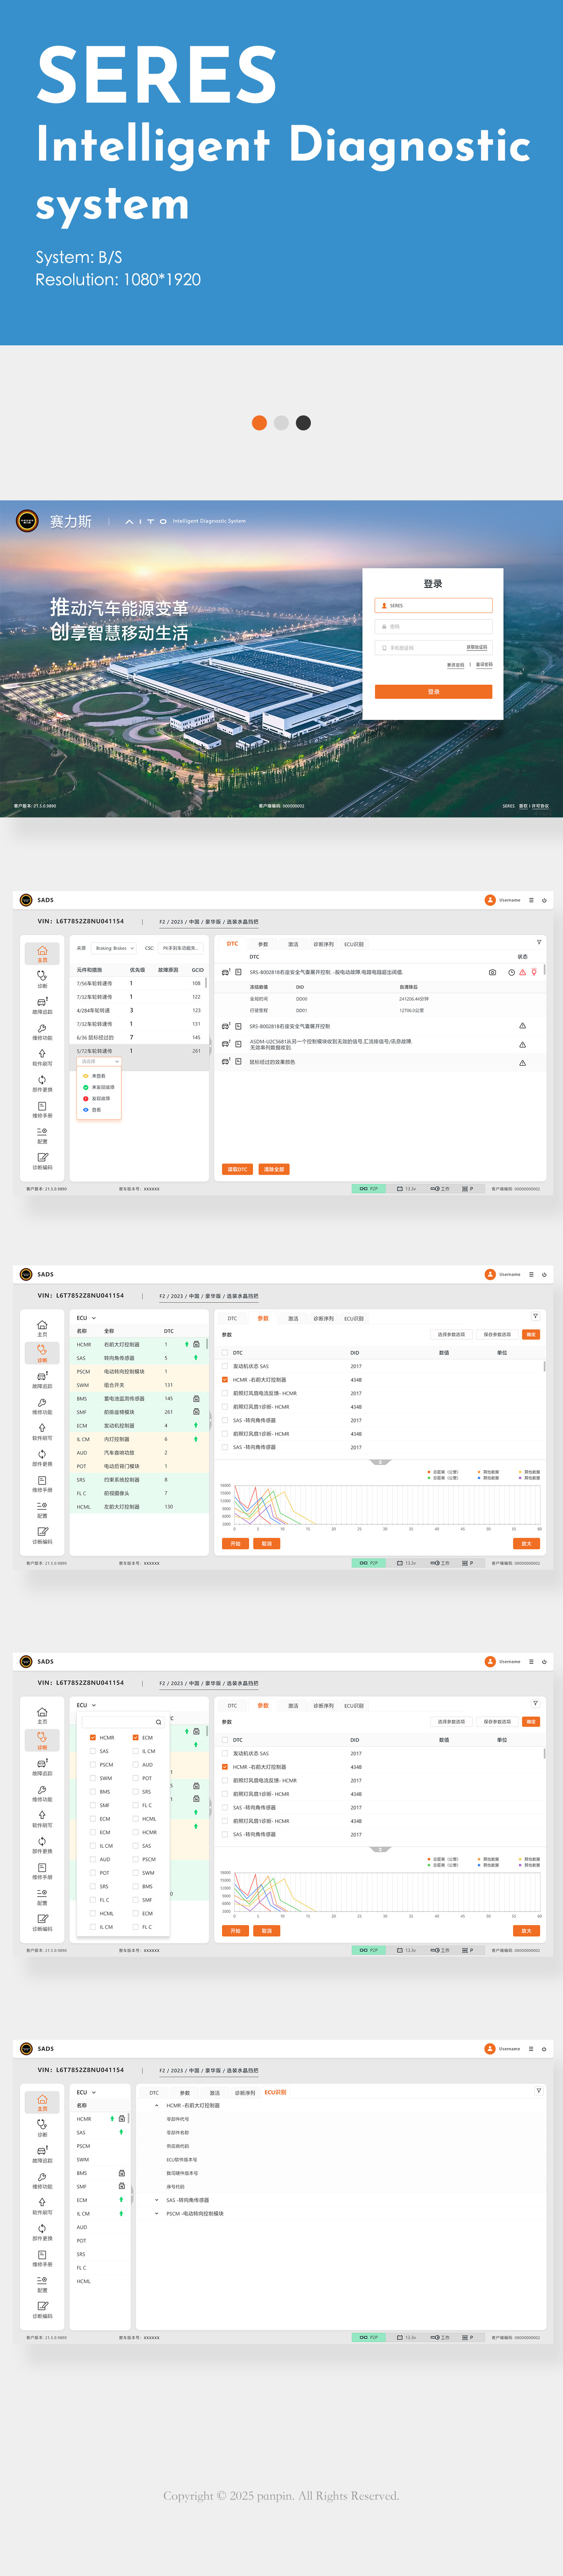Tick 前照灯风扇电流反馈 checkbox beside the 全称 ECU table
Image resolution: width=563 pixels, height=2576 pixels.
(x=225, y=1393)
